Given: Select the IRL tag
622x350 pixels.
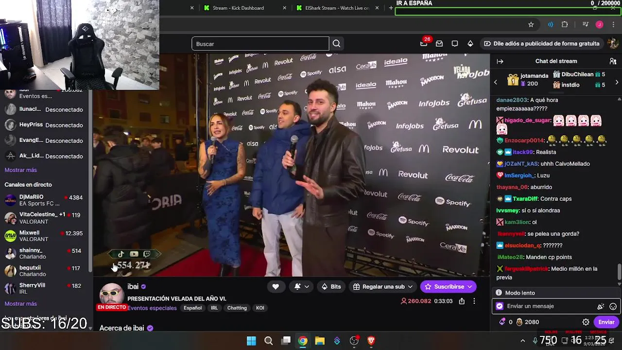Looking at the screenshot, I should click(214, 308).
